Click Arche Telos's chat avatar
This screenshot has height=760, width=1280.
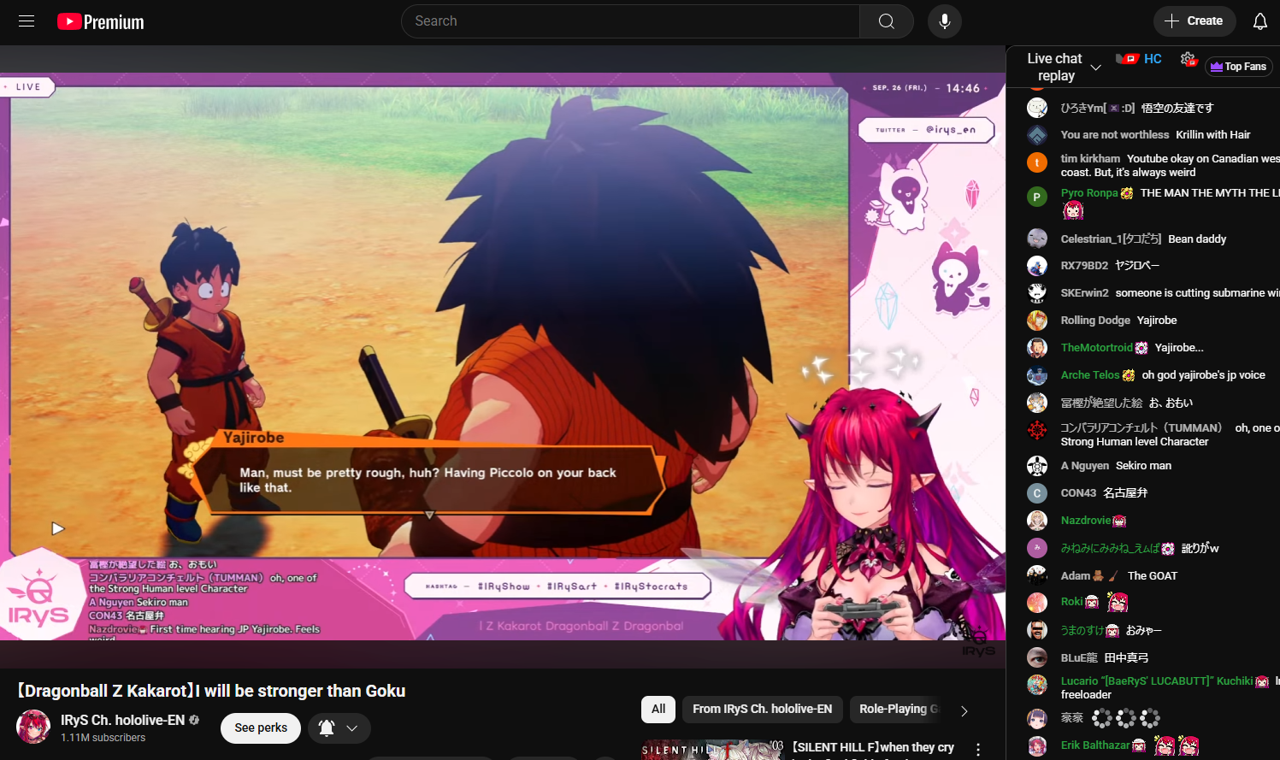(1037, 375)
